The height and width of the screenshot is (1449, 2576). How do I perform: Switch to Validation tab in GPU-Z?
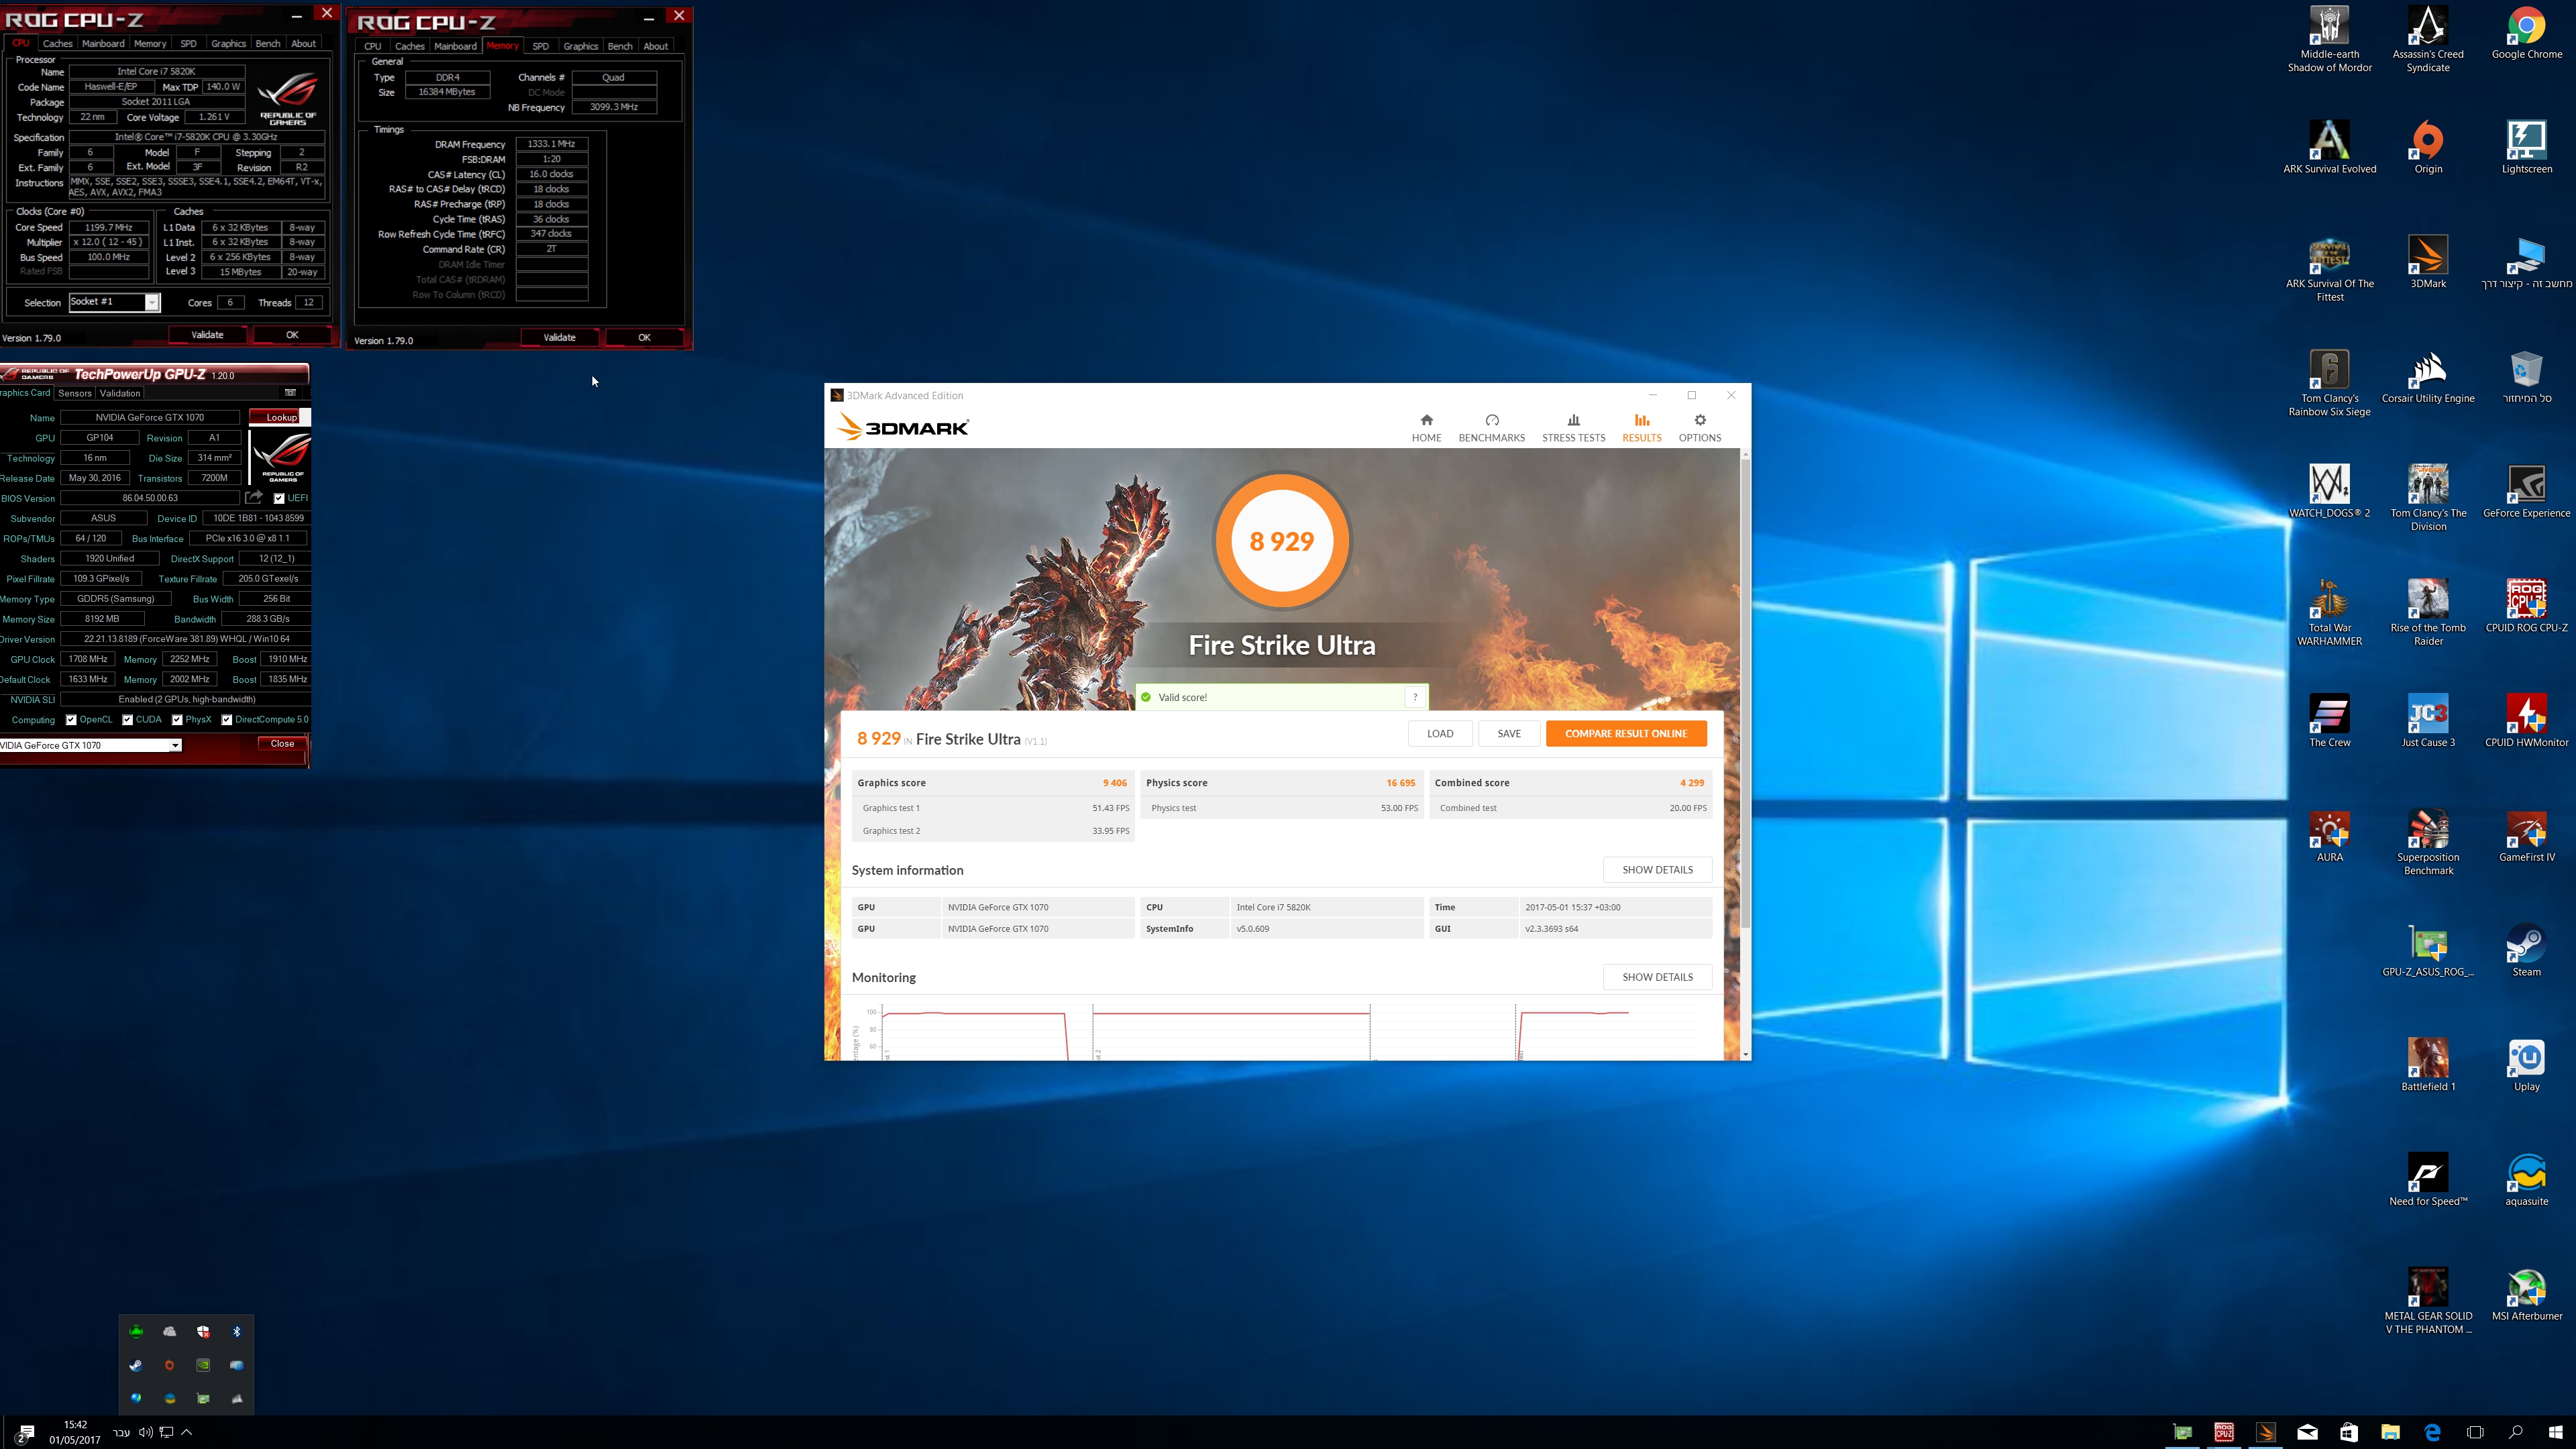(x=120, y=393)
